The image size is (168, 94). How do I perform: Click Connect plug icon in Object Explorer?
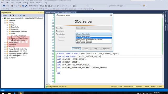[10, 15]
